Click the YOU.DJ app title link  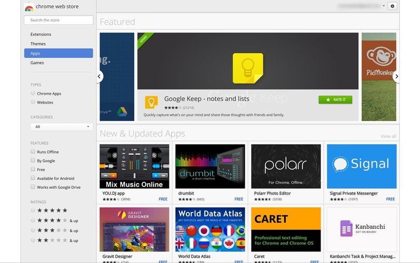coord(113,193)
